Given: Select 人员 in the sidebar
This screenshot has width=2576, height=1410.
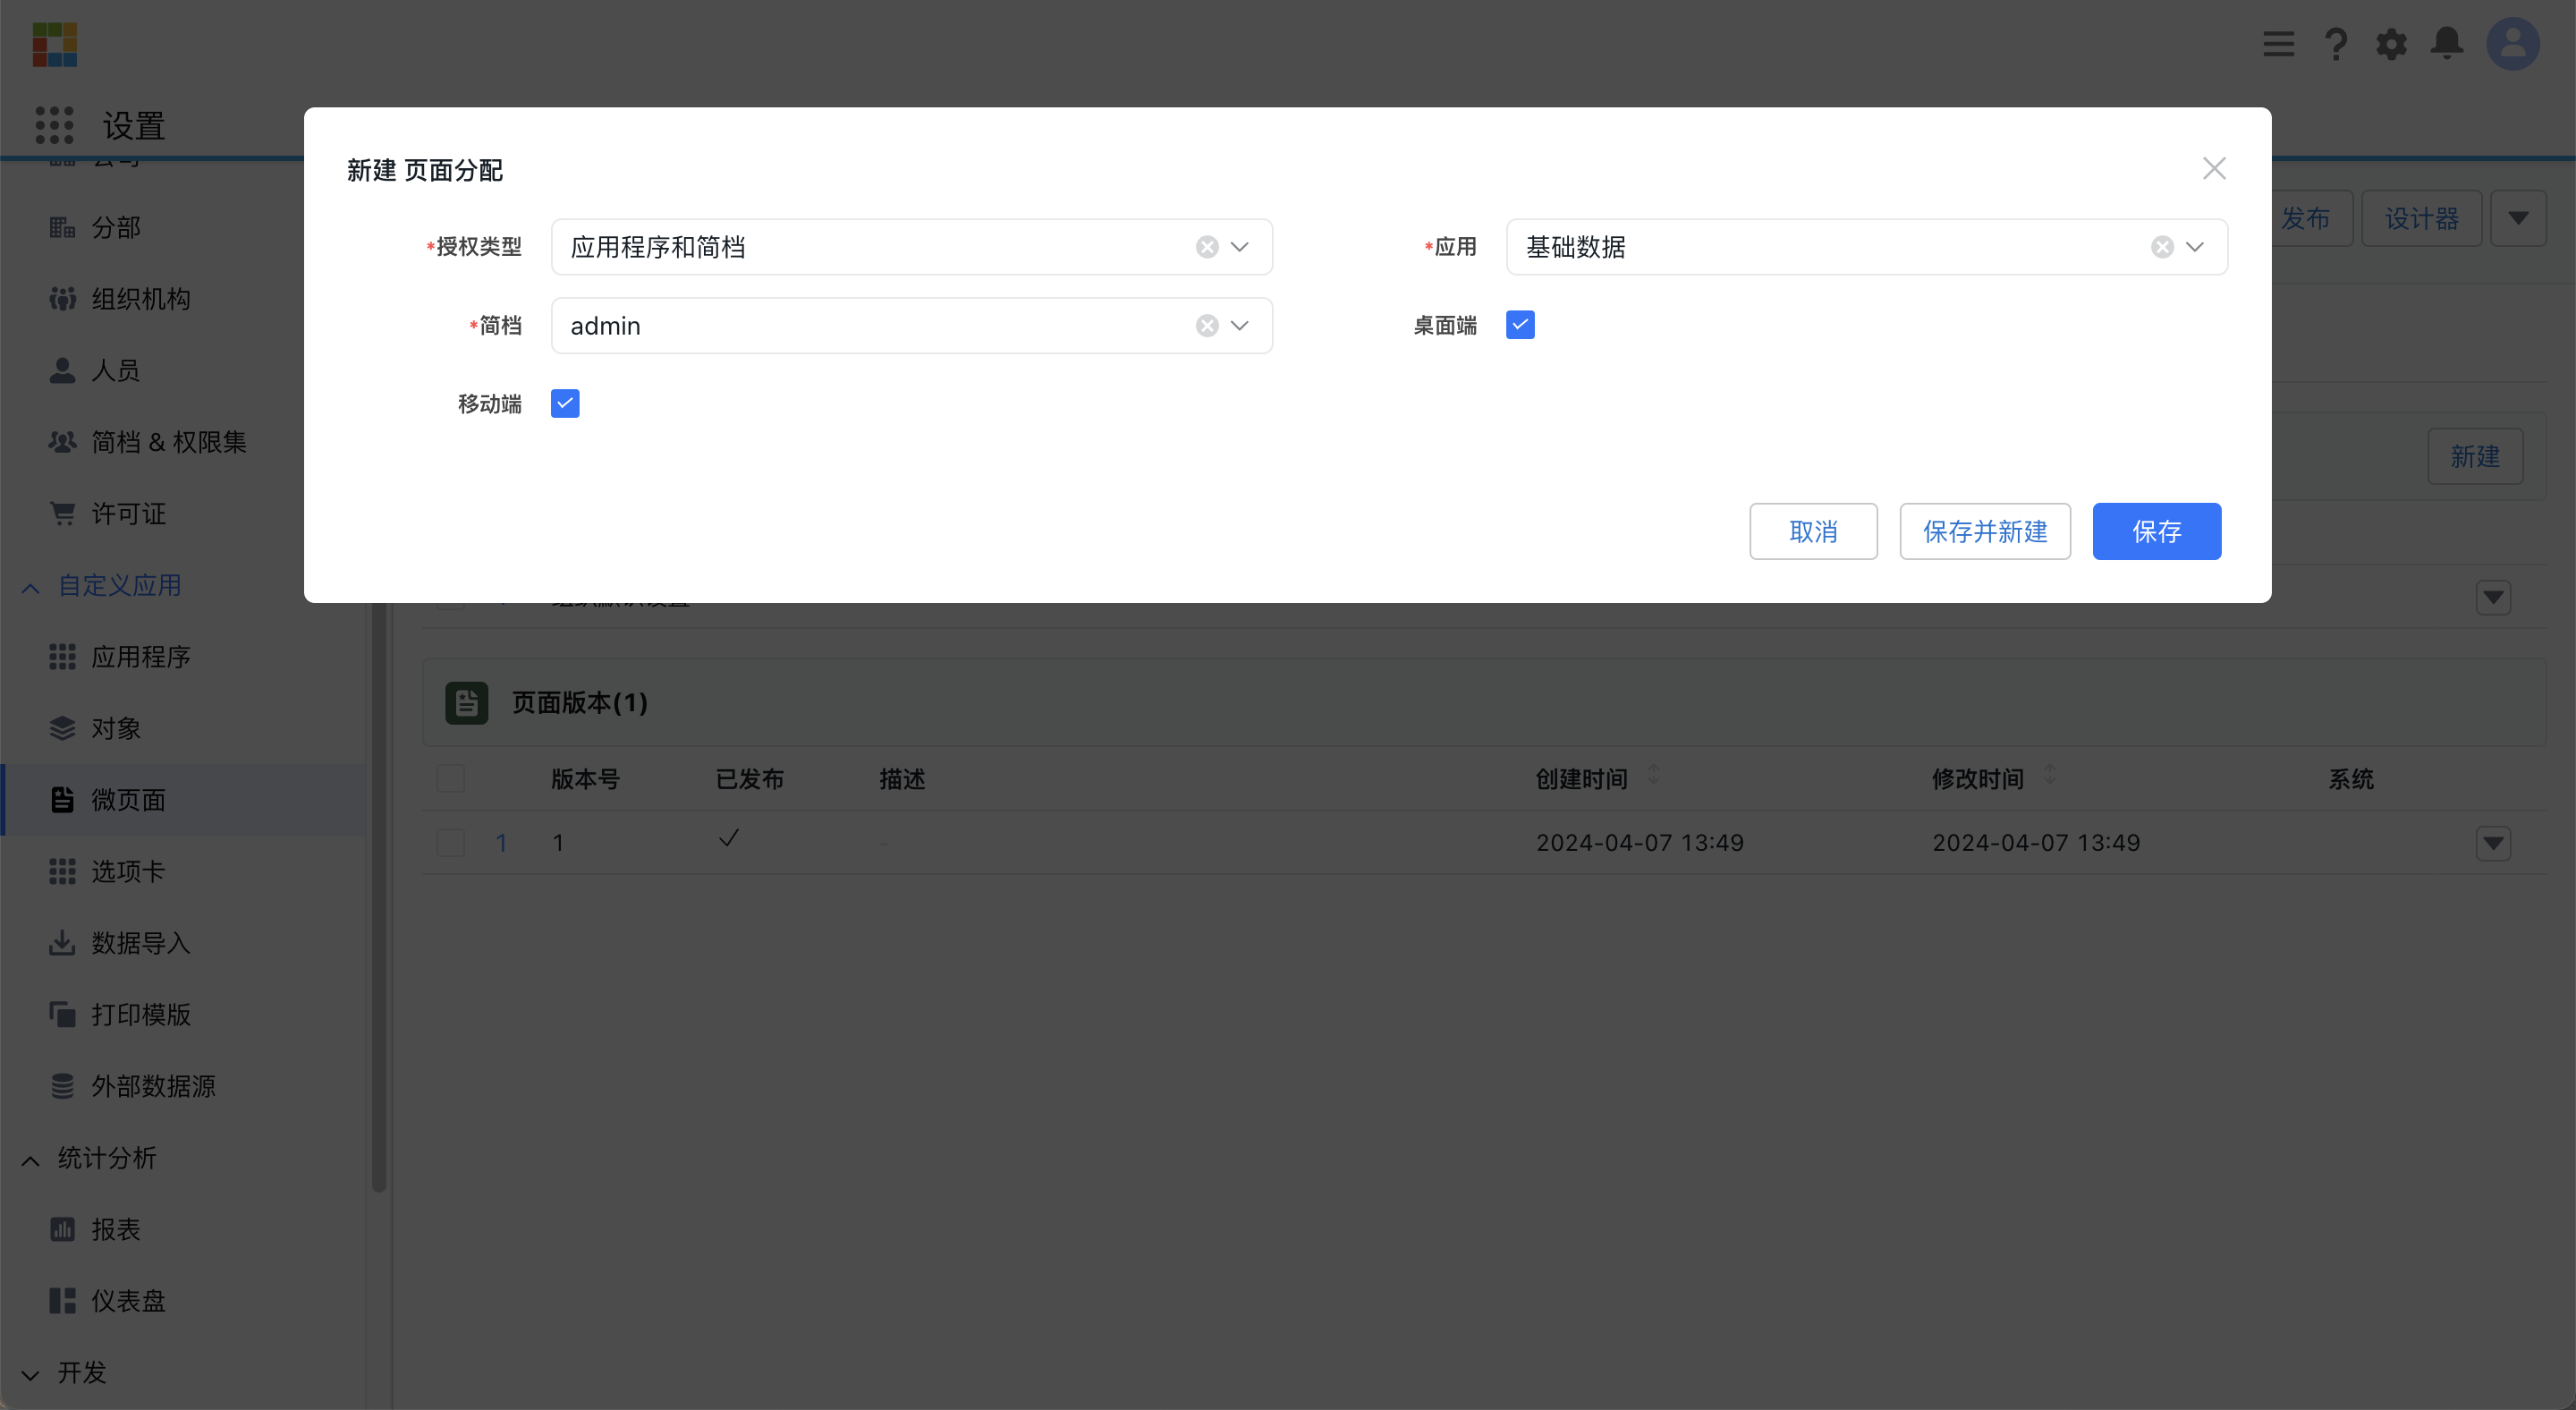Looking at the screenshot, I should tap(116, 370).
